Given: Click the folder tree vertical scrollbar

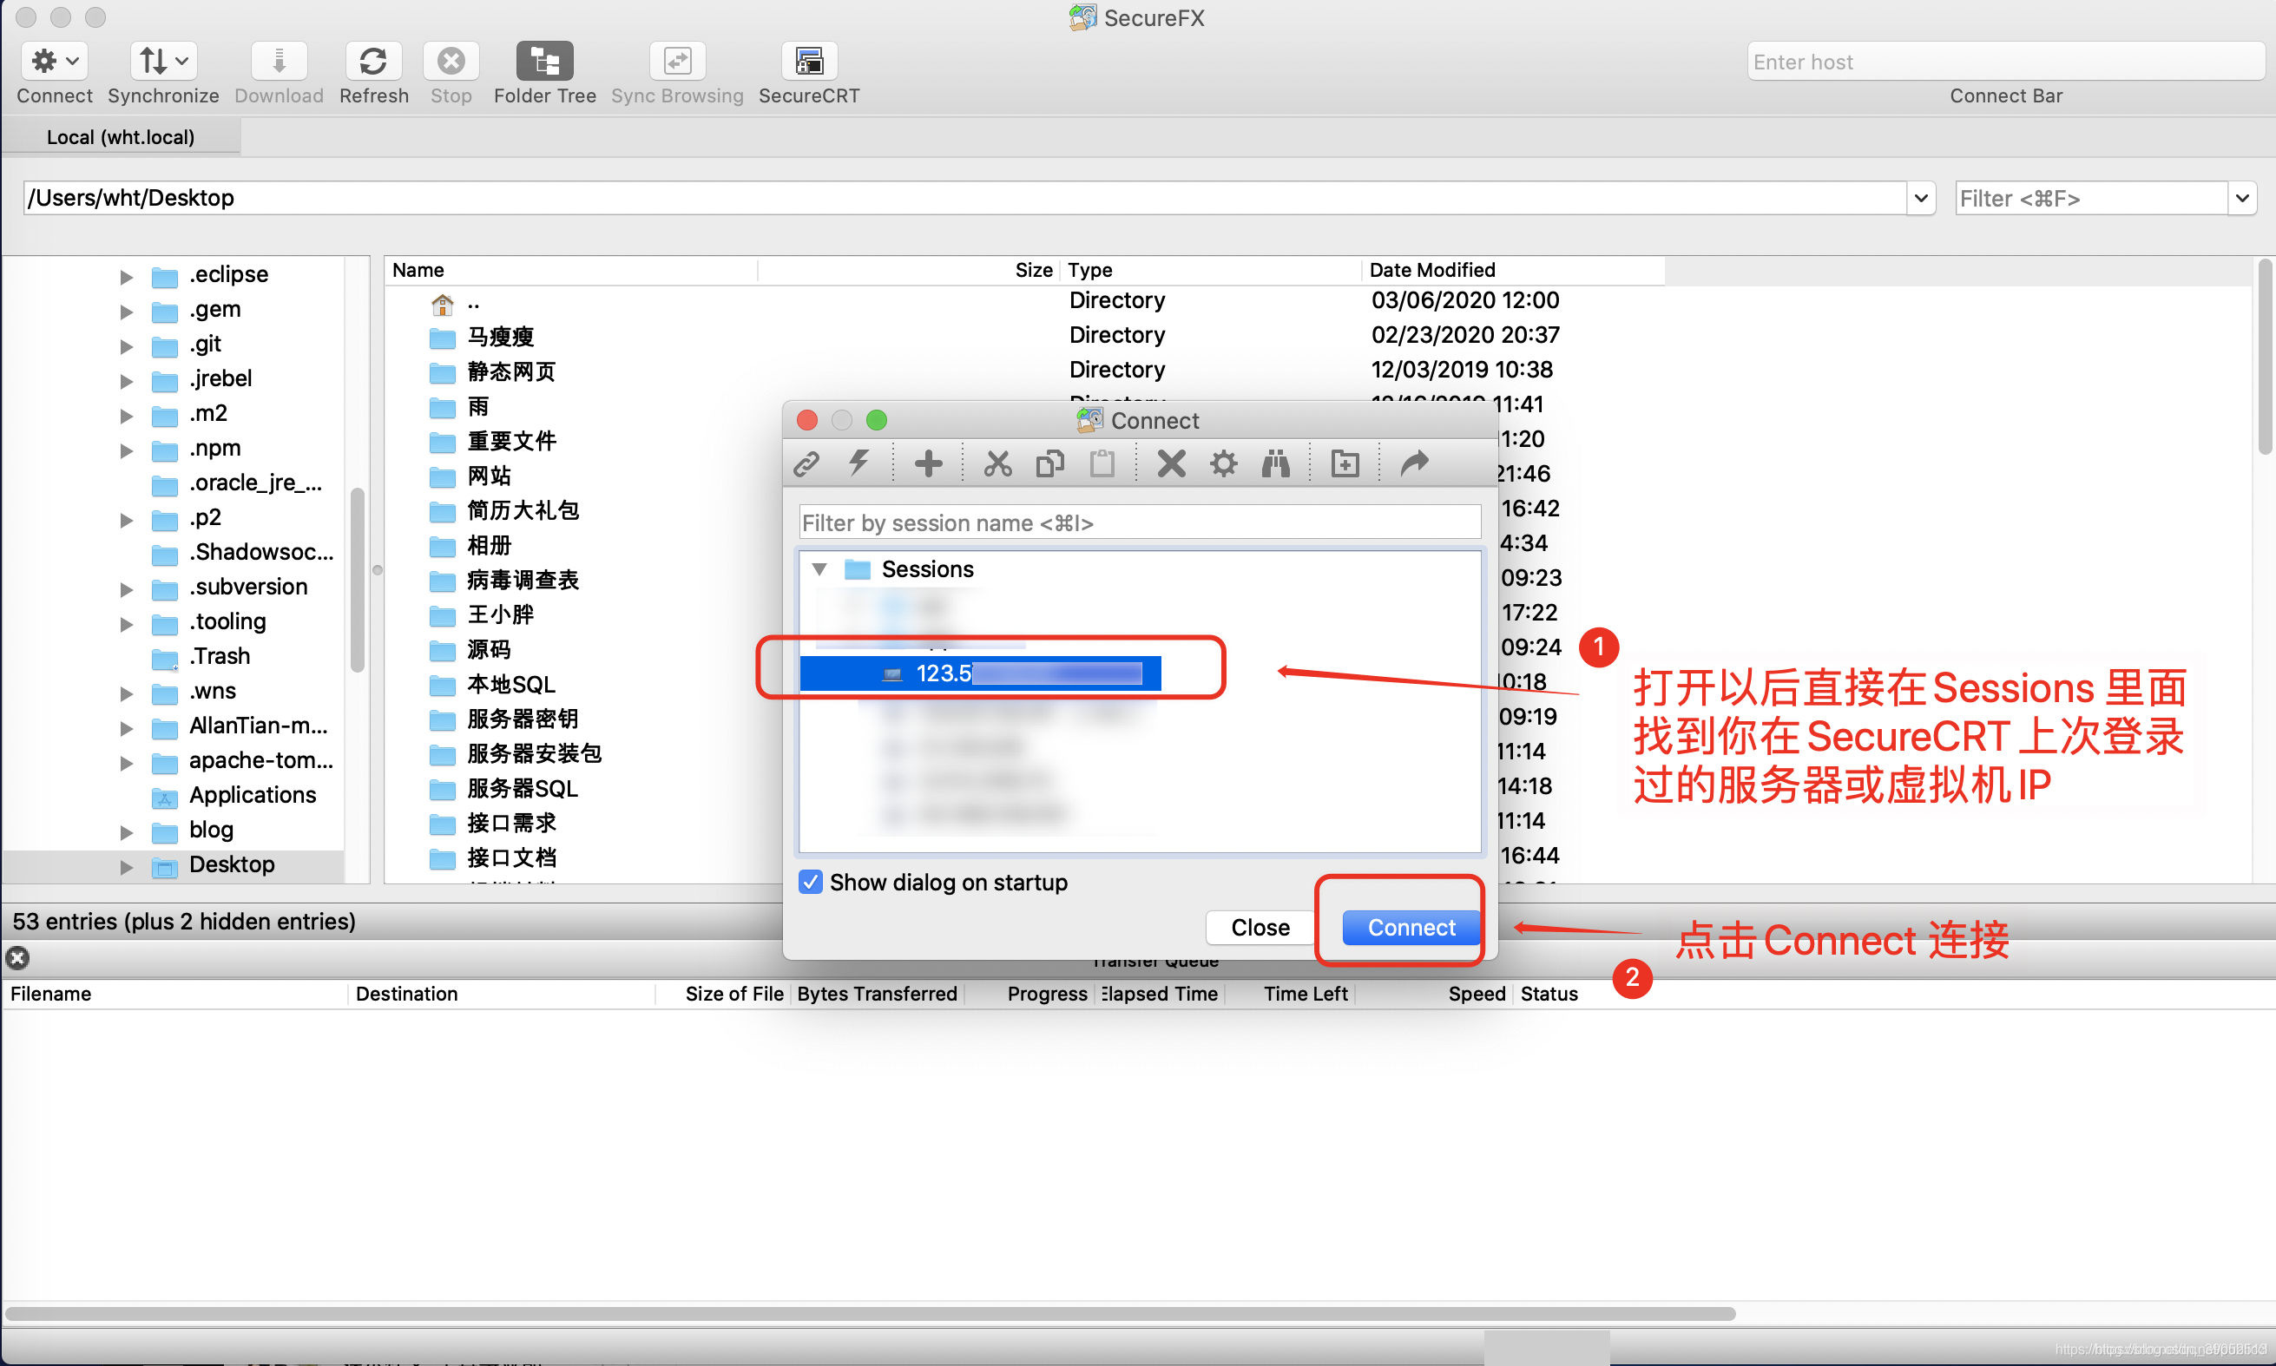Looking at the screenshot, I should [358, 580].
